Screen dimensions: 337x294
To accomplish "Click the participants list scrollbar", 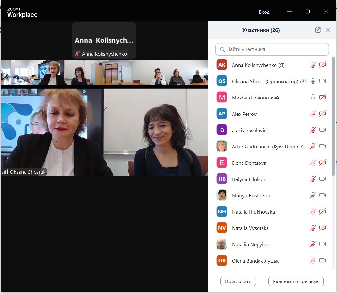I will [333, 116].
